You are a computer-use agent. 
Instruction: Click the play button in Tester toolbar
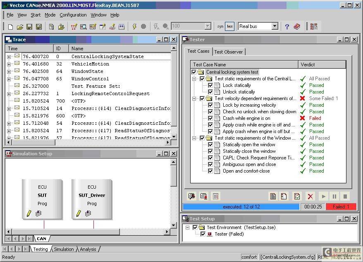point(324,196)
